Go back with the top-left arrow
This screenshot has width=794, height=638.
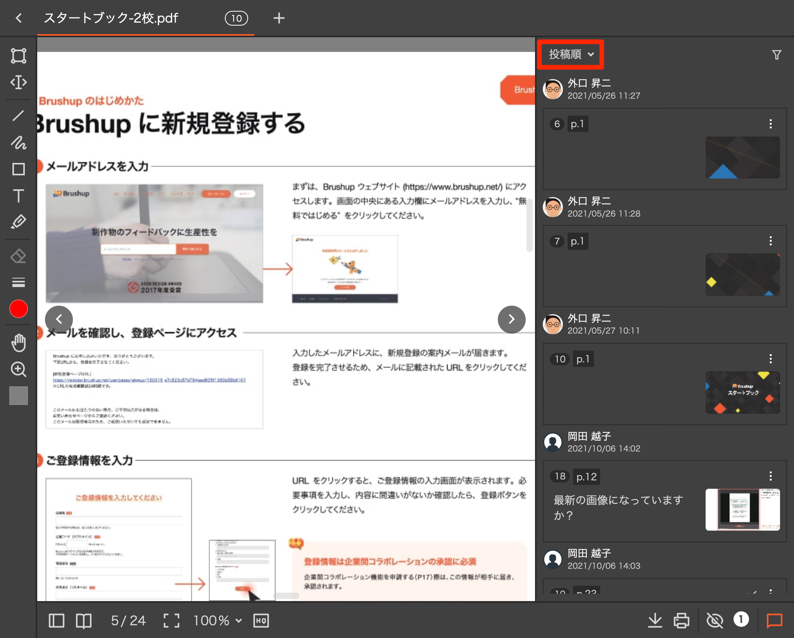coord(19,18)
